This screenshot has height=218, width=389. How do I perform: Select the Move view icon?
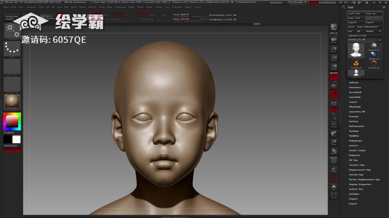[x=334, y=134]
